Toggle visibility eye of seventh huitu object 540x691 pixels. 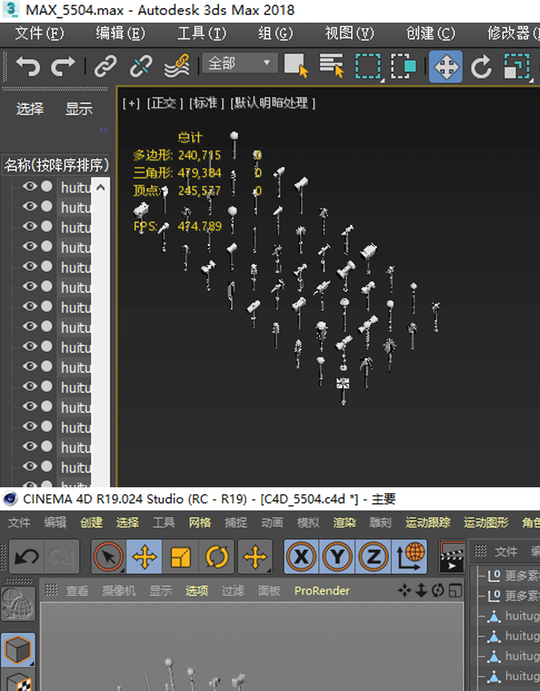point(30,307)
